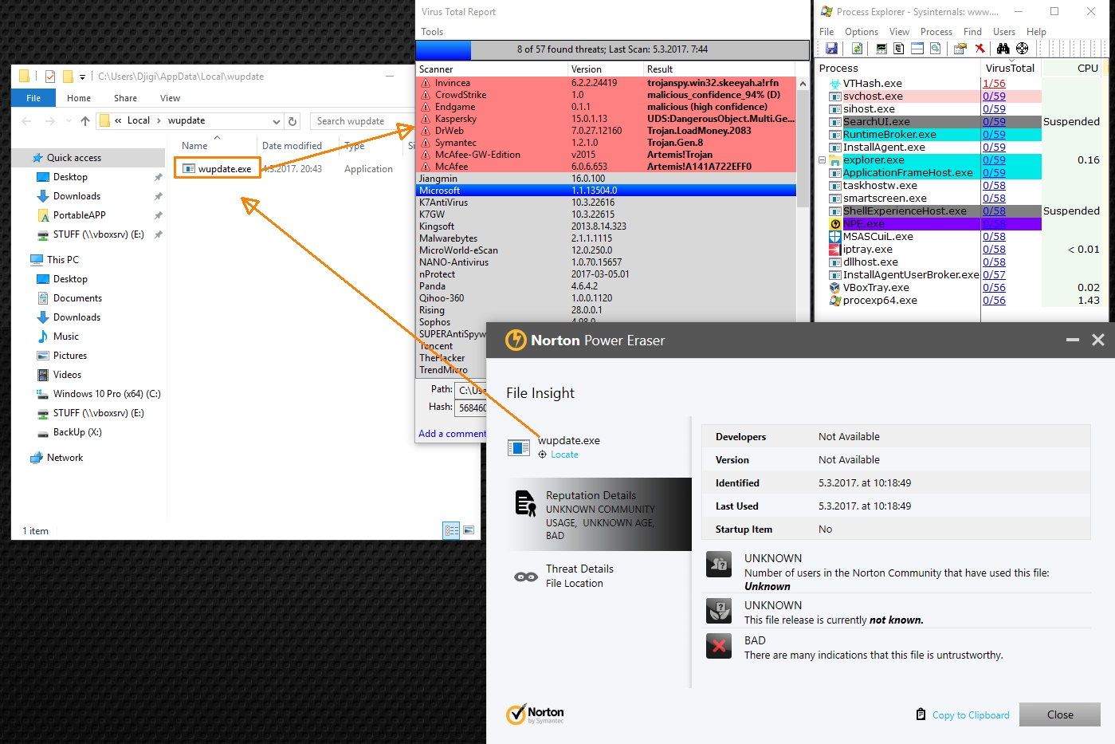Open the Find menu in Process Explorer
The image size is (1115, 744).
click(x=972, y=32)
